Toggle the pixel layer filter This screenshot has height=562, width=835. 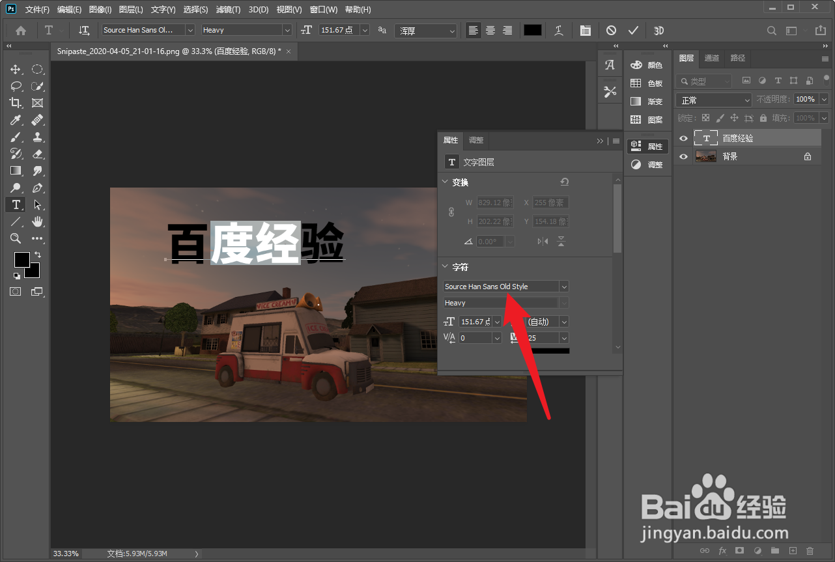click(x=746, y=81)
